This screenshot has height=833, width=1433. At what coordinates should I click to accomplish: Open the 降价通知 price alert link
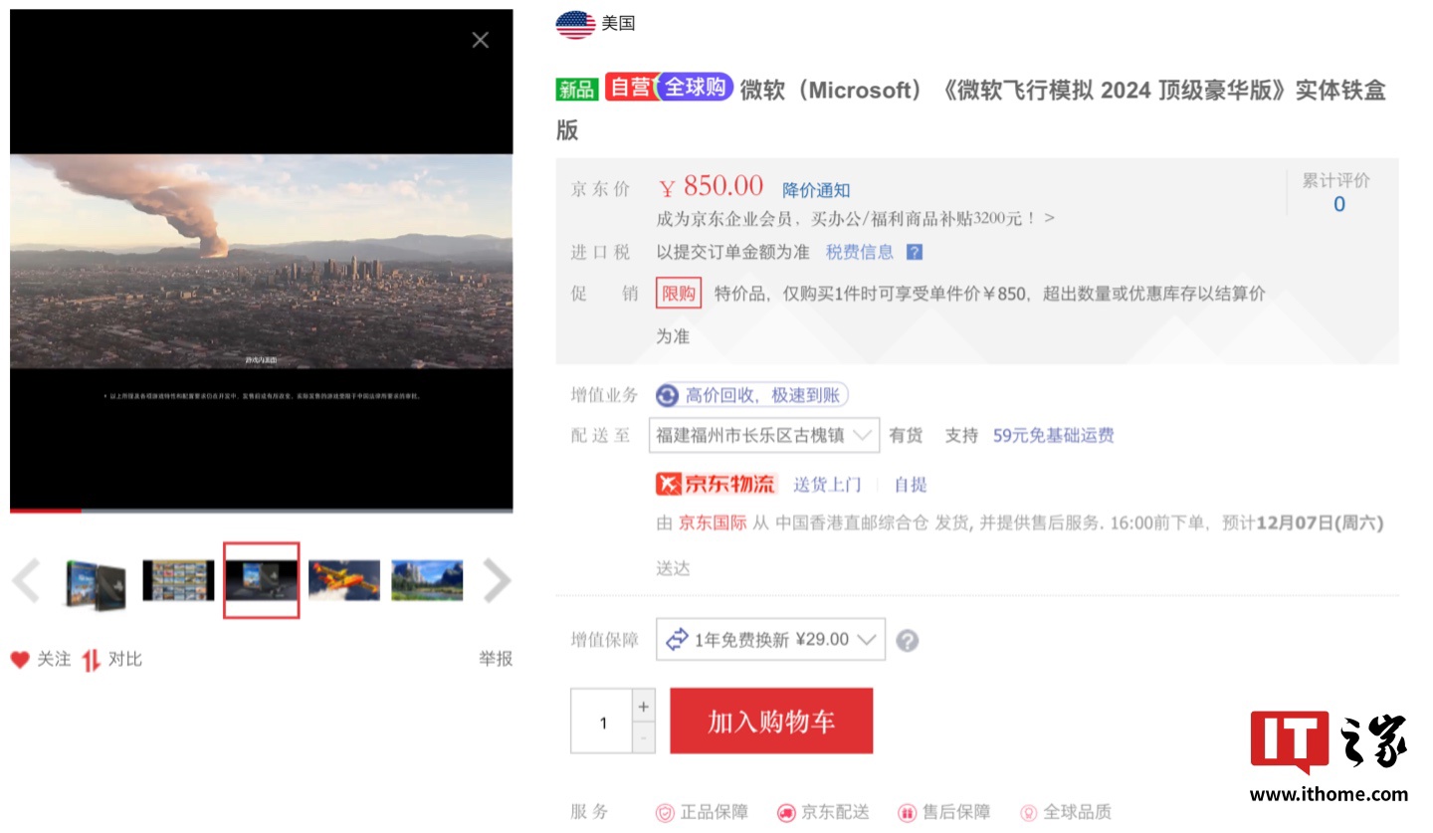[x=816, y=190]
